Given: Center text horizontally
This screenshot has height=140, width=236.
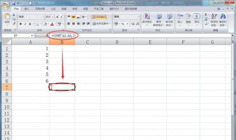Looking at the screenshot, I should (x=73, y=24).
